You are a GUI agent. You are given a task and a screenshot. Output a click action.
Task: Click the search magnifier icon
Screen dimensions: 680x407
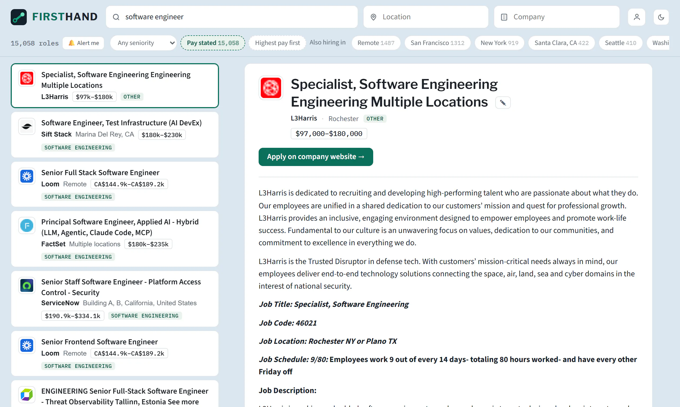point(116,17)
